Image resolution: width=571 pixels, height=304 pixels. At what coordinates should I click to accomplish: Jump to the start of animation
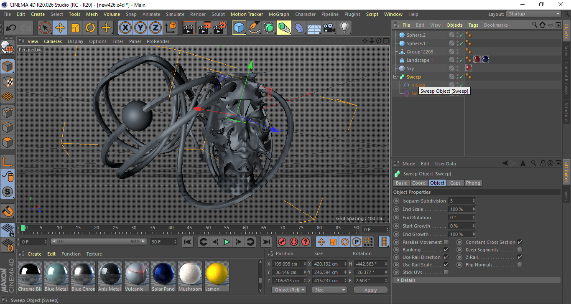click(x=188, y=242)
